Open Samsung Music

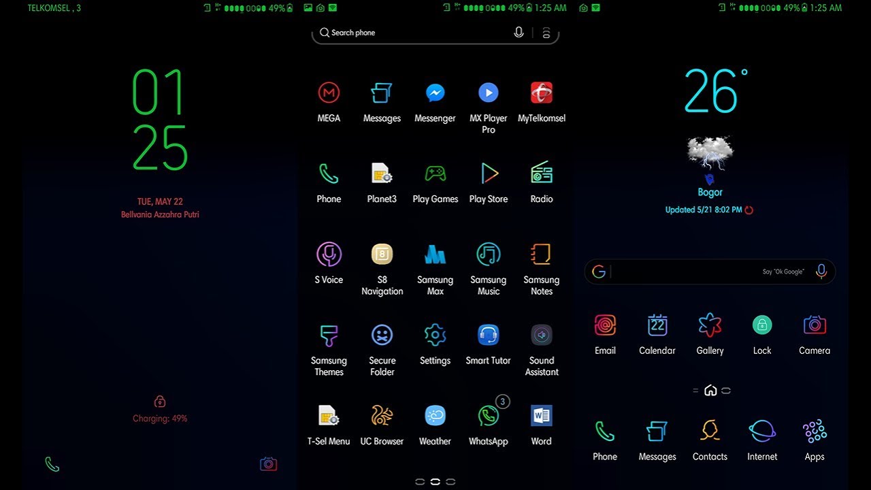[488, 255]
